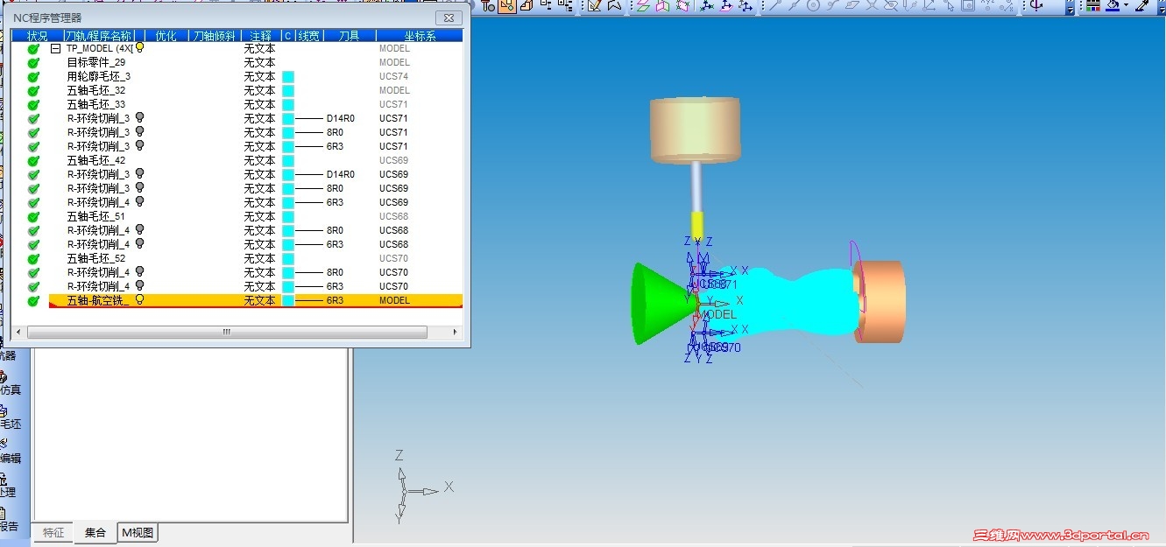Click 刀具 column header
The image size is (1166, 547).
(350, 36)
